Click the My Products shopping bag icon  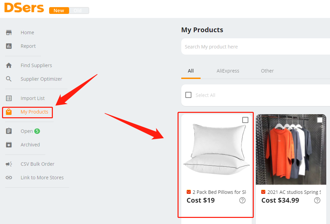9,112
